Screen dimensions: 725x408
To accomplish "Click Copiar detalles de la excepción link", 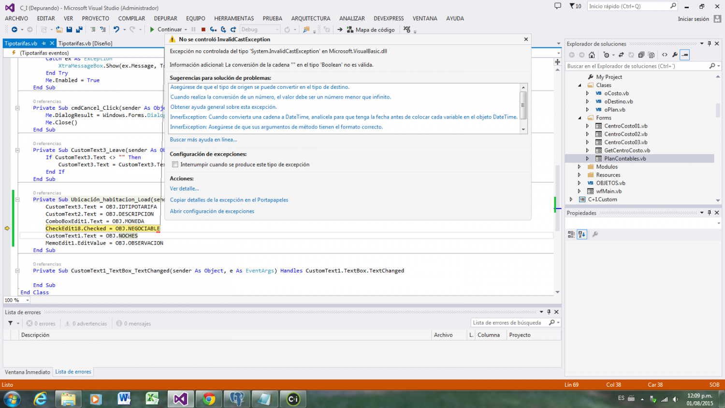I will [229, 200].
